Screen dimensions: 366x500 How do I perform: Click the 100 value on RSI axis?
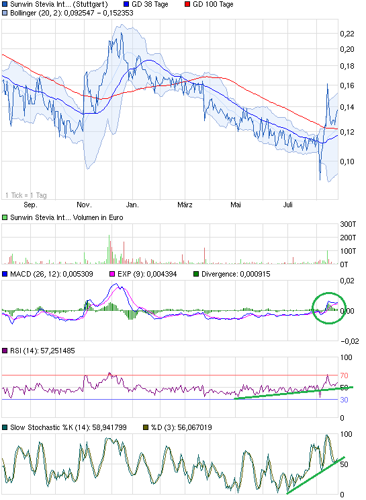click(347, 357)
